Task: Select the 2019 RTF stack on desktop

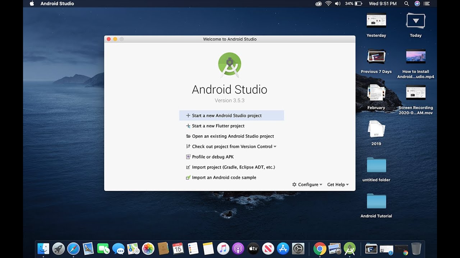Action: tap(376, 133)
